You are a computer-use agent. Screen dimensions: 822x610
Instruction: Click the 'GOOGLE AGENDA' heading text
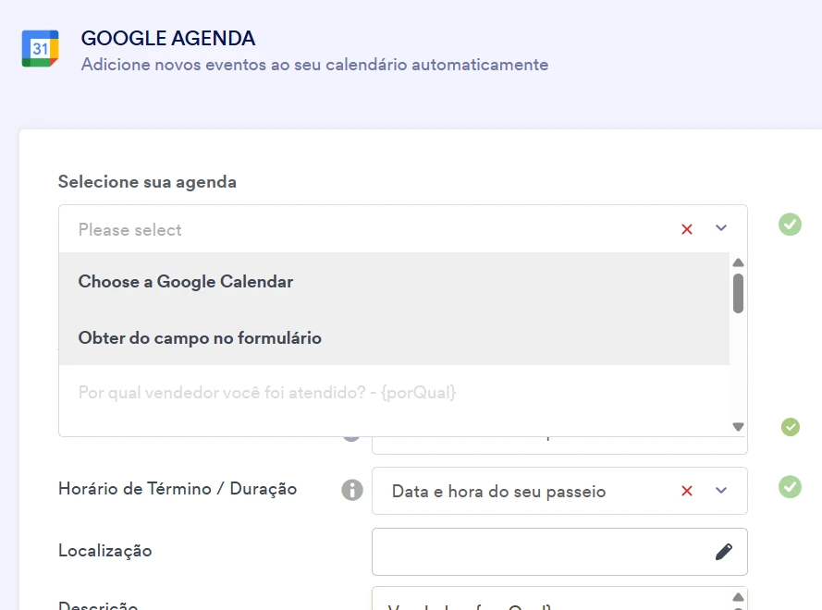[x=167, y=38]
